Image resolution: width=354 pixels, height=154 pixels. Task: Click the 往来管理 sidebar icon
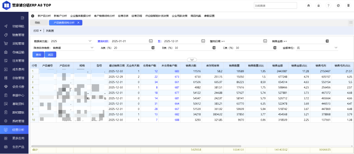click(6, 61)
